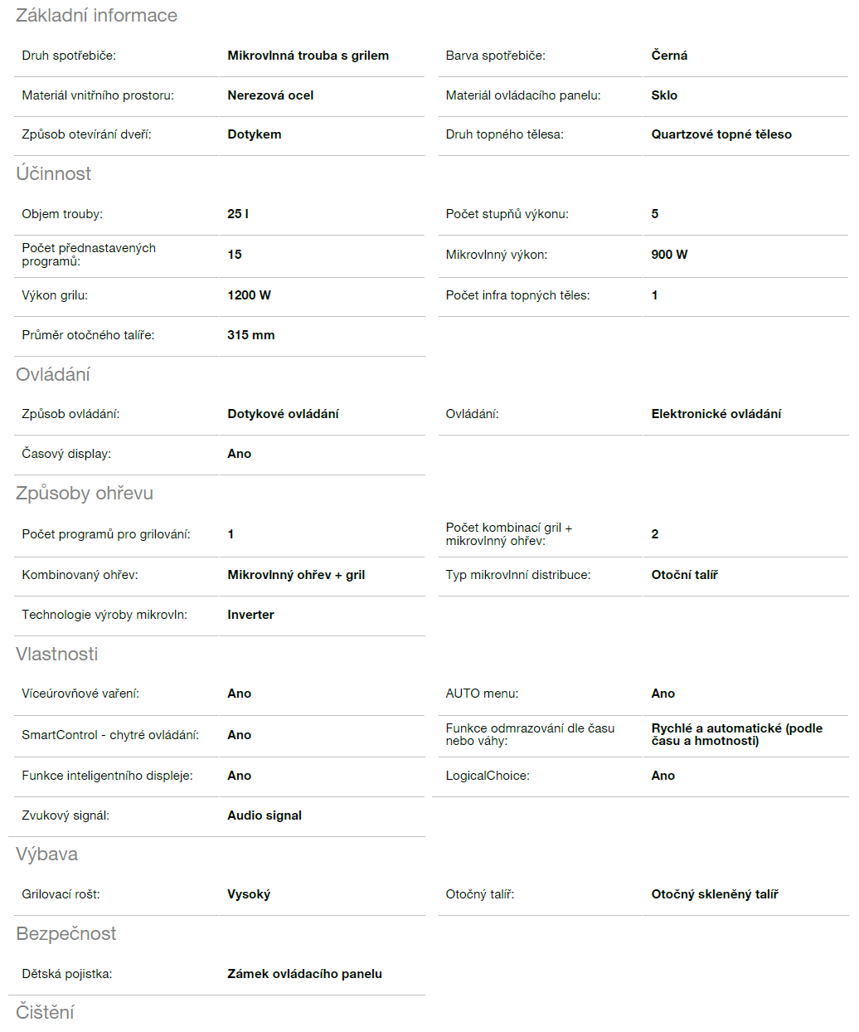Click the Způsoby ohřevu heading
This screenshot has height=1032, width=859.
coord(85,494)
